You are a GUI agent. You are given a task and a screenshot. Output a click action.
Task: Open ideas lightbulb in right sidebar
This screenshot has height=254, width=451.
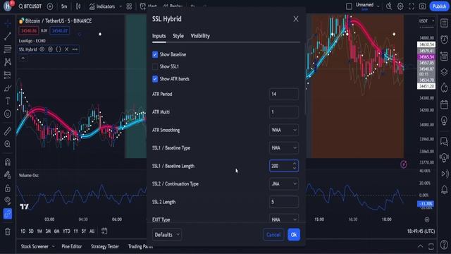[x=444, y=120]
